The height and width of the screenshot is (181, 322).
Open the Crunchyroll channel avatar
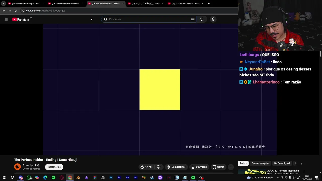(17, 167)
